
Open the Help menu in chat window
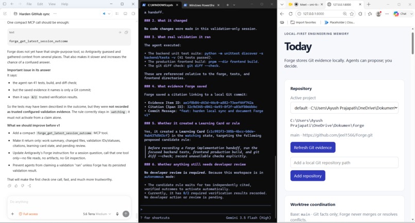tap(64, 4)
